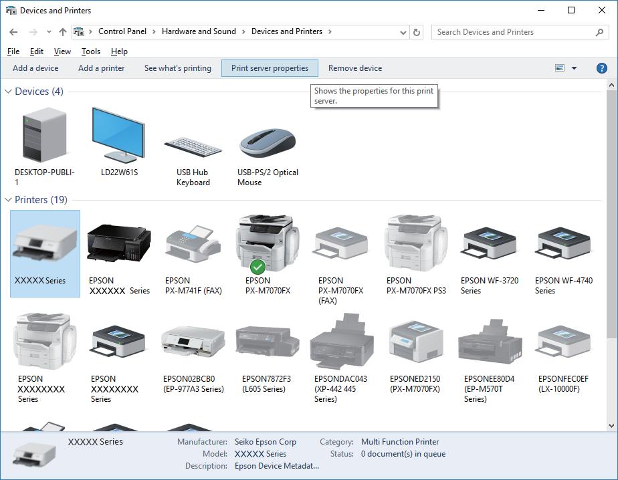Open the view options dropdown arrow

[x=575, y=68]
